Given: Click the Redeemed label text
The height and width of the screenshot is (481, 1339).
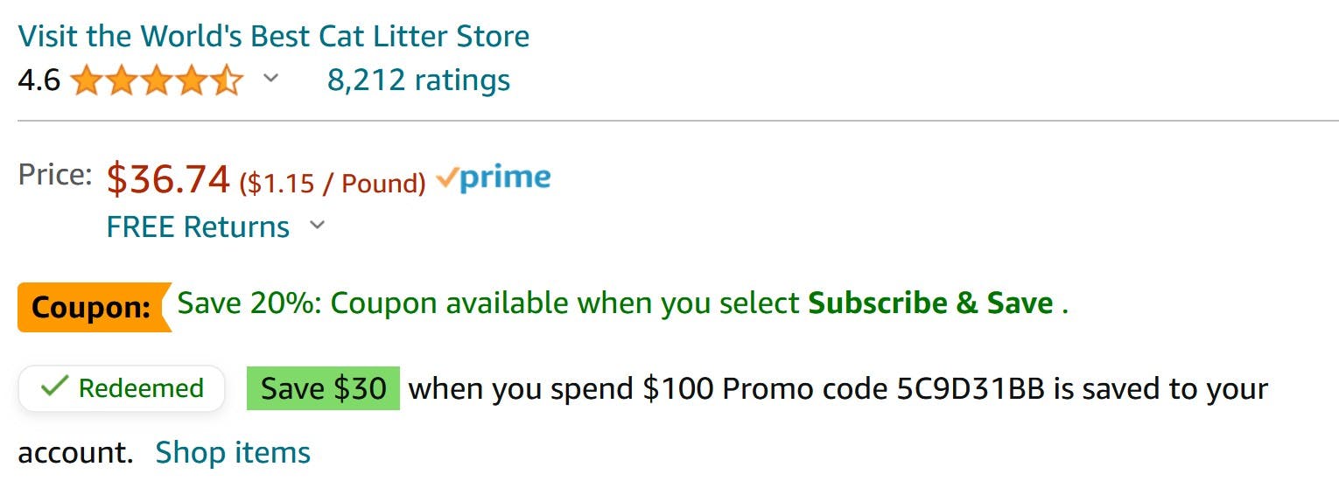Looking at the screenshot, I should pyautogui.click(x=141, y=388).
